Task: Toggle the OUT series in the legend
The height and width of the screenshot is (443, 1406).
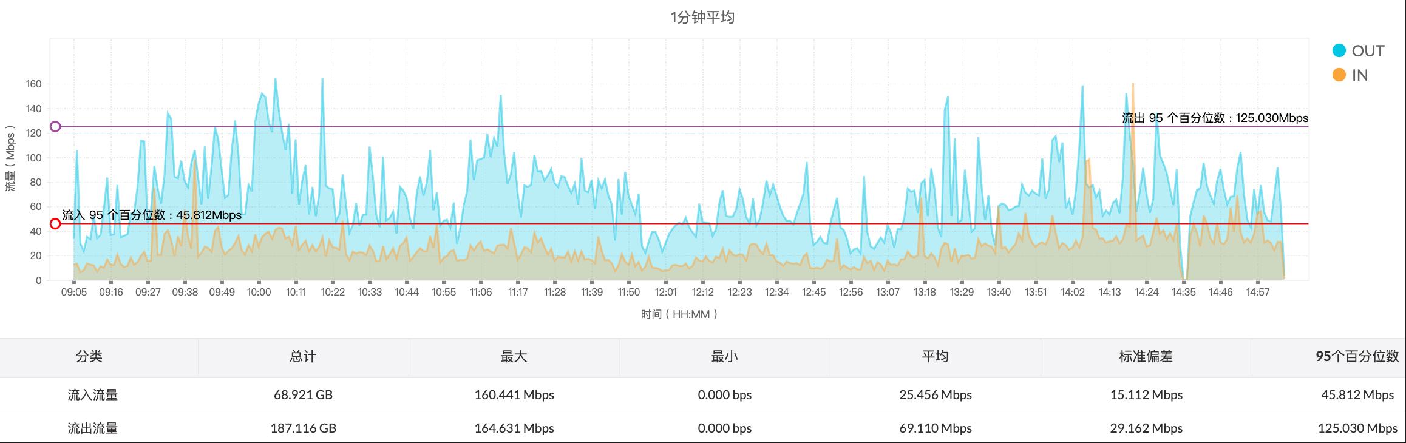Action: click(x=1358, y=51)
